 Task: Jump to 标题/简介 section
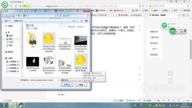click(x=154, y=32)
